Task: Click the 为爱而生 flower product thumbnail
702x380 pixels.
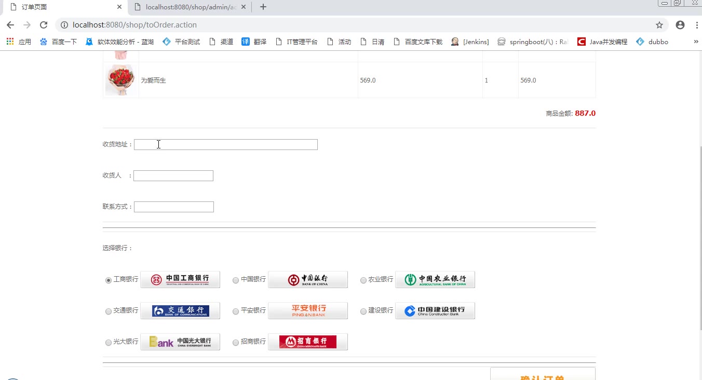Action: pos(120,80)
